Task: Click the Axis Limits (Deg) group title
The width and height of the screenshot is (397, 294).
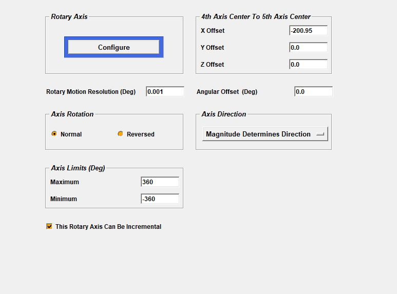Action: [78, 168]
